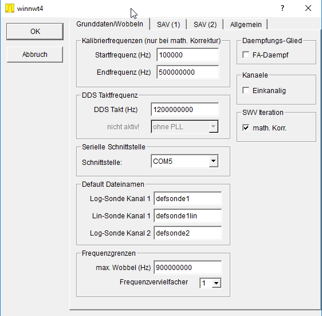The width and height of the screenshot is (322, 316).
Task: Expand the Frequenzvervielfacher dropdown
Action: pos(210,283)
